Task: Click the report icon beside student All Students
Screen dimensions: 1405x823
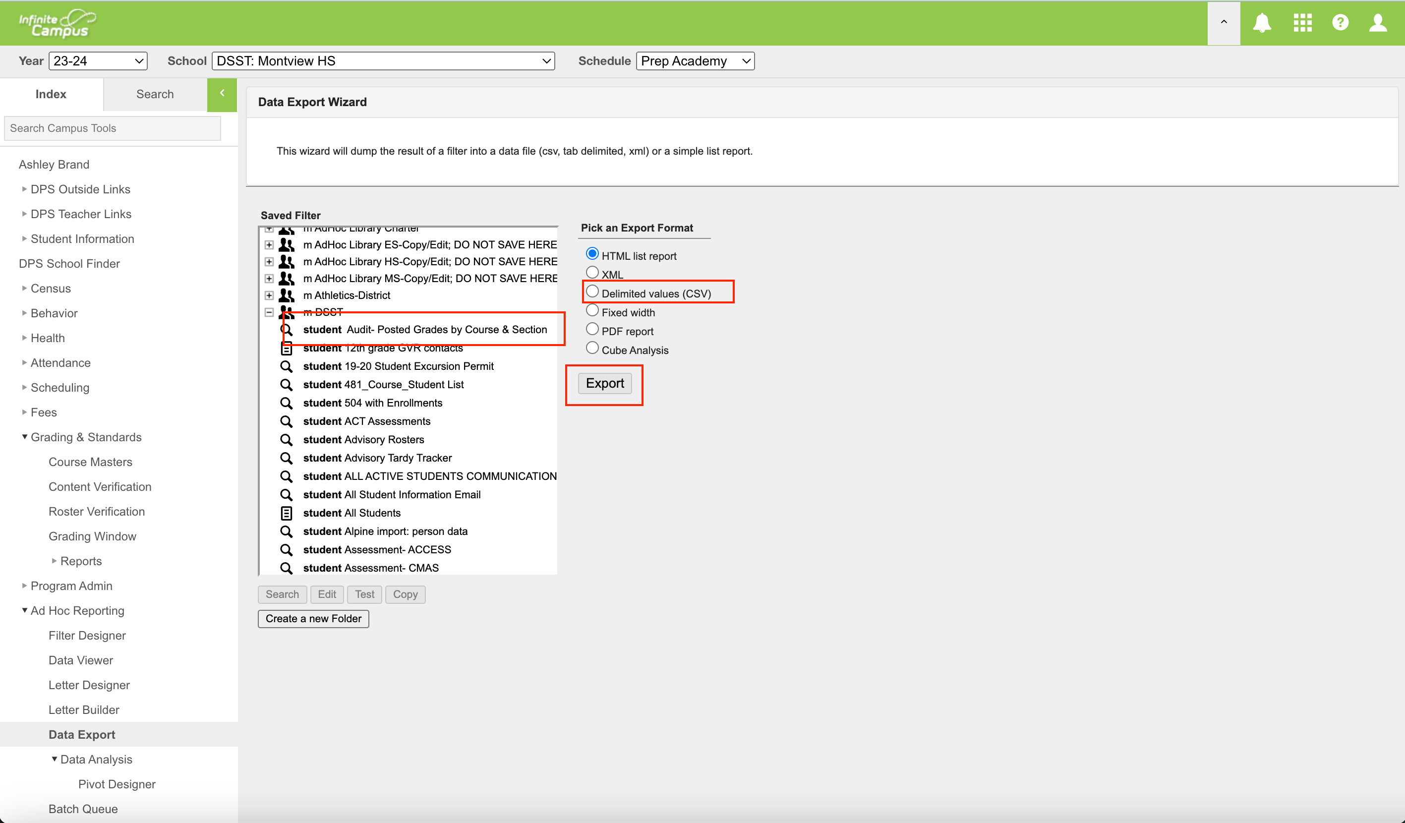Action: [x=287, y=513]
